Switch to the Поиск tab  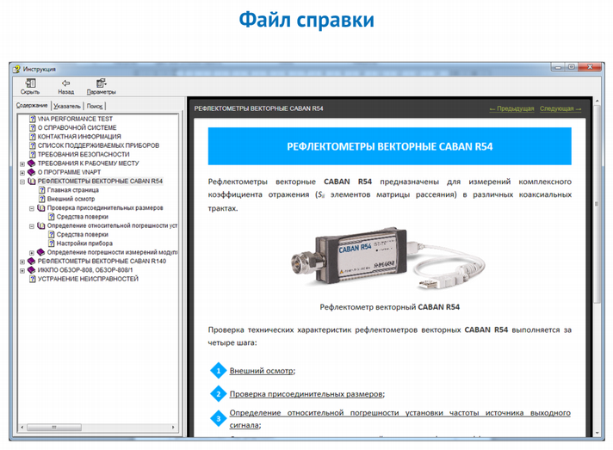[x=95, y=106]
